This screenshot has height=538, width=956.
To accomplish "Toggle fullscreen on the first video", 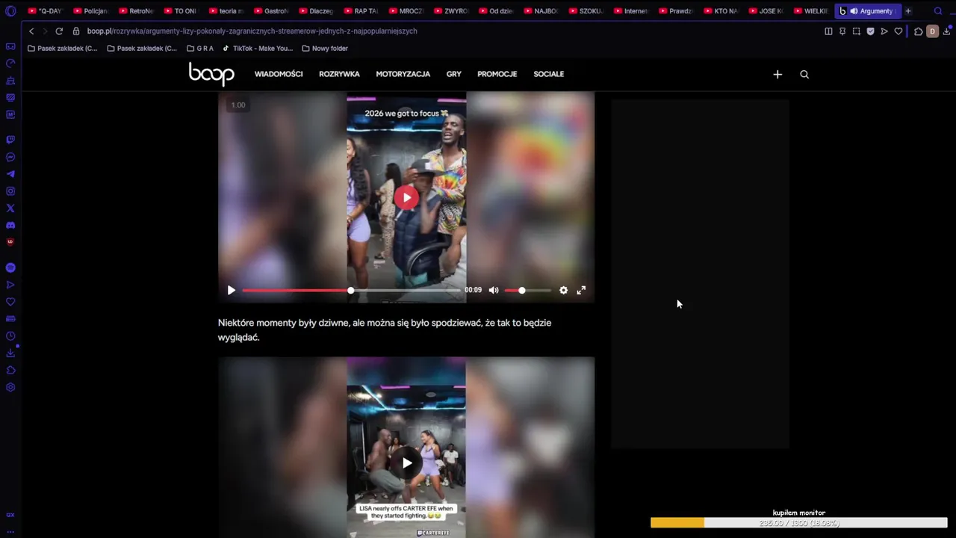I will (581, 290).
